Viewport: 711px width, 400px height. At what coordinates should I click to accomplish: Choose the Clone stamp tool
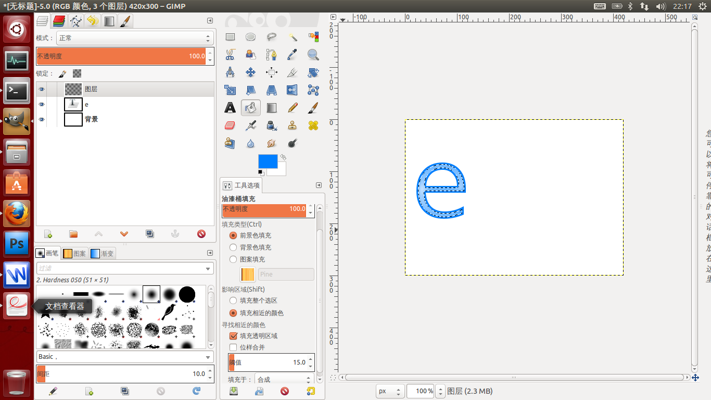point(293,126)
